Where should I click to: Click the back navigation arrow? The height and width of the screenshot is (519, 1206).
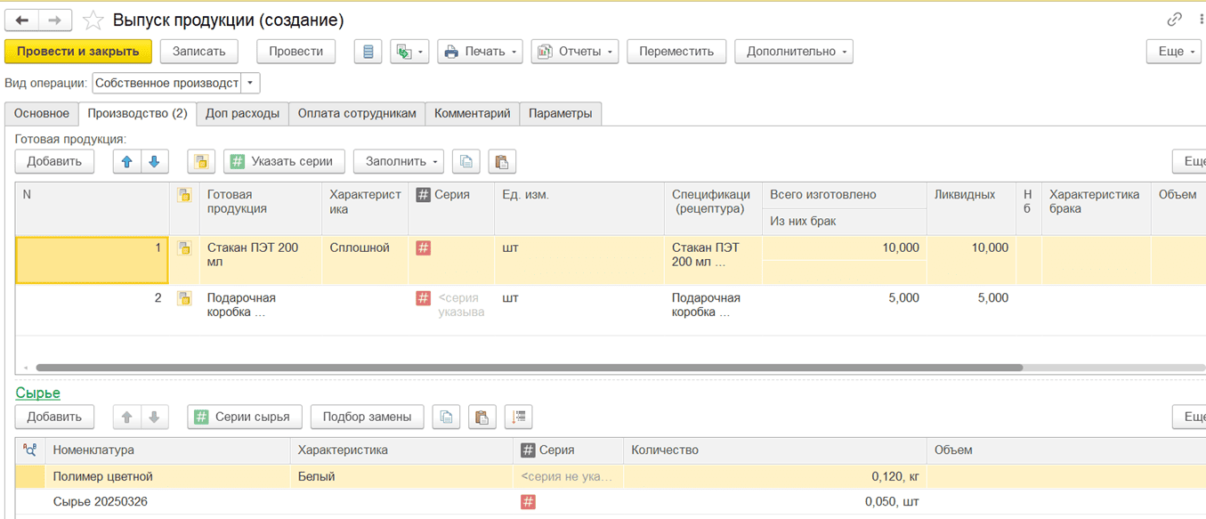coord(22,20)
